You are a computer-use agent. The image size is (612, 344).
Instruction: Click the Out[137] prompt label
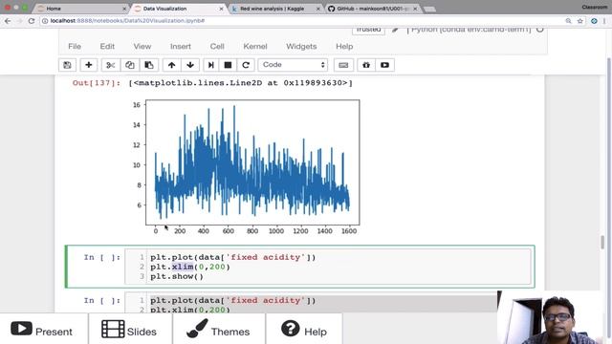coord(97,83)
